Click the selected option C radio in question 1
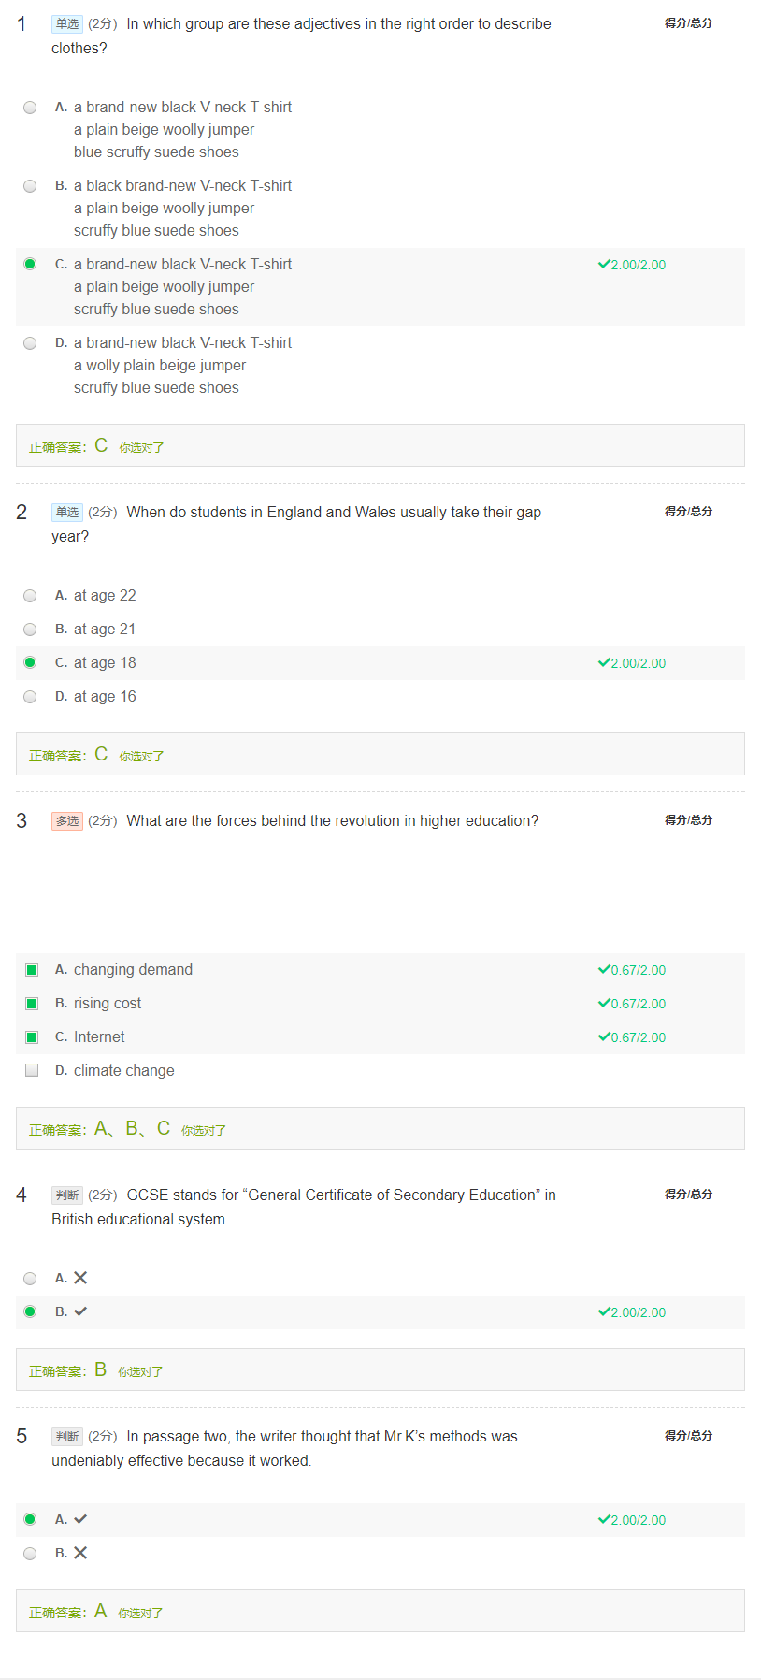761x1680 pixels. [30, 265]
